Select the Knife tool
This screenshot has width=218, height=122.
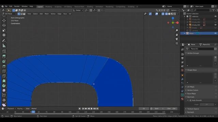pyautogui.click(x=4, y=76)
